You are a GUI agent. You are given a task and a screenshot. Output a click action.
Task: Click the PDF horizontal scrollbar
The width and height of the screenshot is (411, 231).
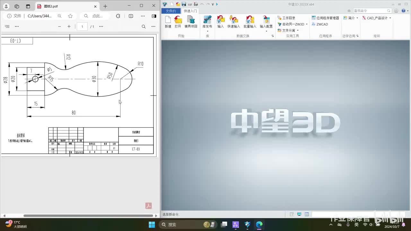[x=88, y=216]
